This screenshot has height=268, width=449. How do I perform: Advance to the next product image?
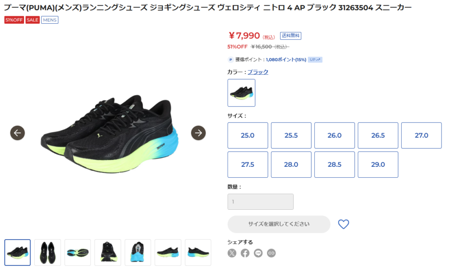[x=199, y=133]
